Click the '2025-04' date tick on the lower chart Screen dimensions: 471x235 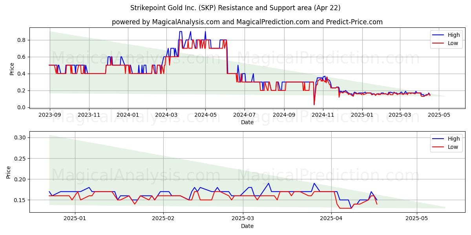[331, 219]
